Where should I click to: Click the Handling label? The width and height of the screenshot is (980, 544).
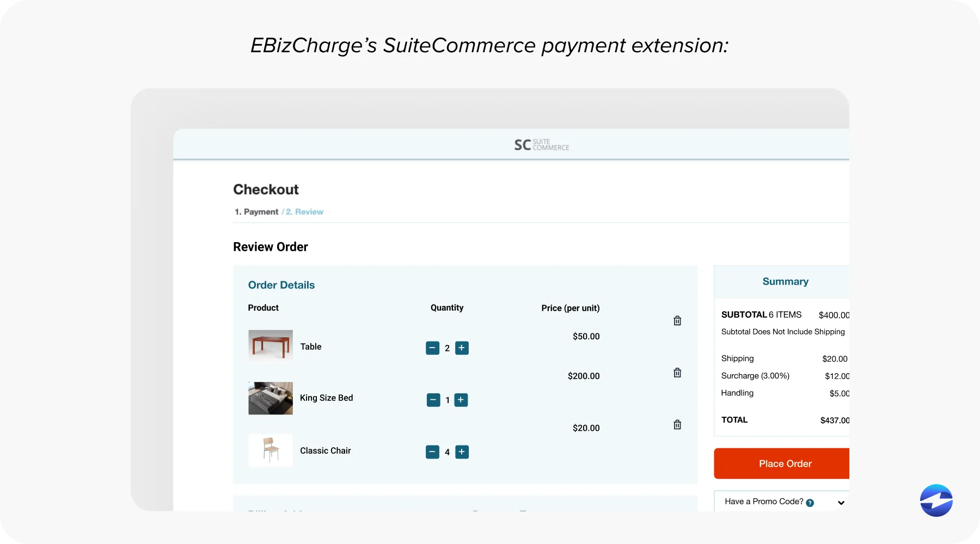pos(737,393)
